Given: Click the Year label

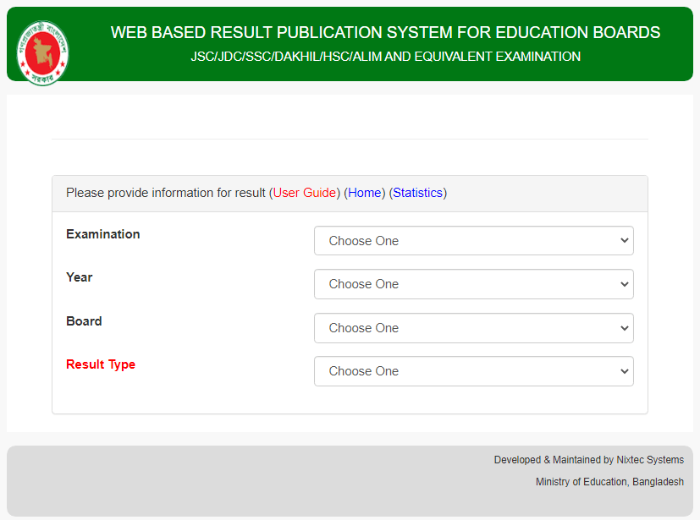Looking at the screenshot, I should click(x=80, y=277).
